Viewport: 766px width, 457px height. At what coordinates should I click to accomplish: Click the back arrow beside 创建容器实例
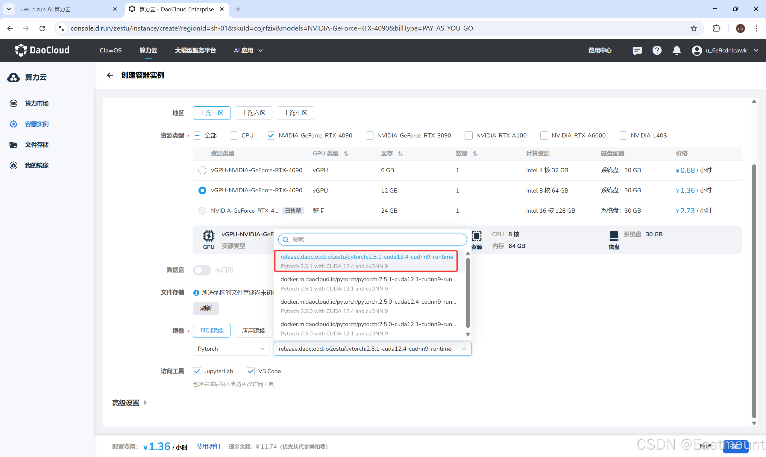110,75
